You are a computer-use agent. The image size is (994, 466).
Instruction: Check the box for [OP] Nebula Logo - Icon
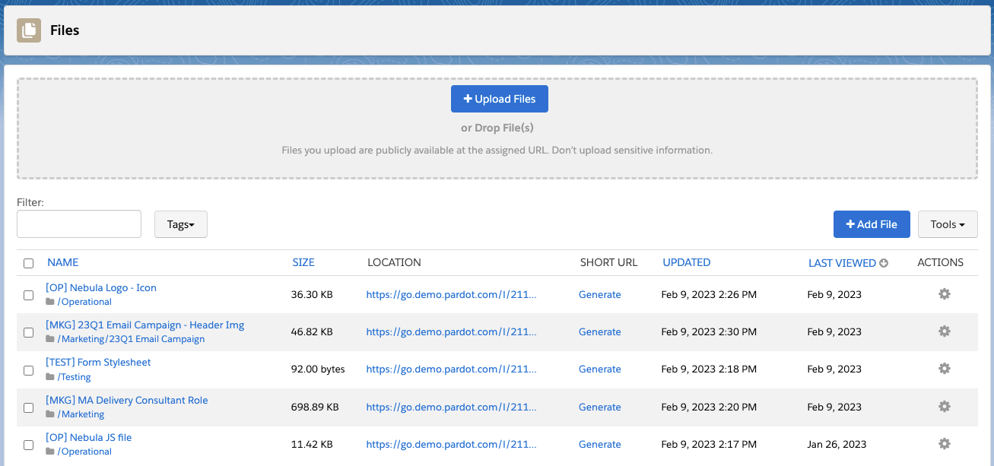point(28,295)
